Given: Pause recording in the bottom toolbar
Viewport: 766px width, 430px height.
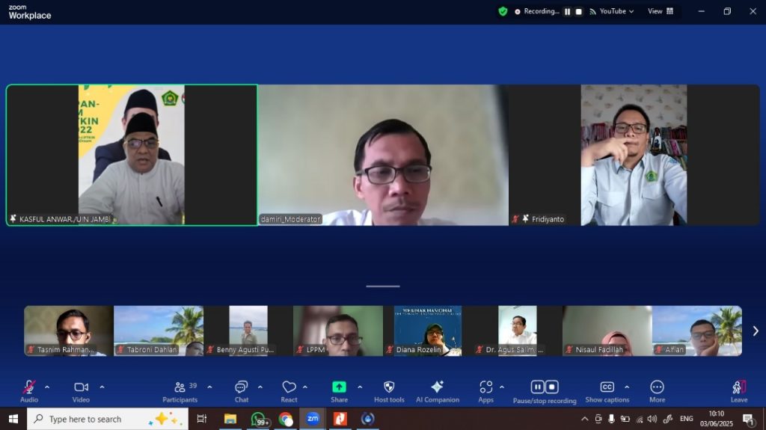Looking at the screenshot, I should click(x=537, y=387).
